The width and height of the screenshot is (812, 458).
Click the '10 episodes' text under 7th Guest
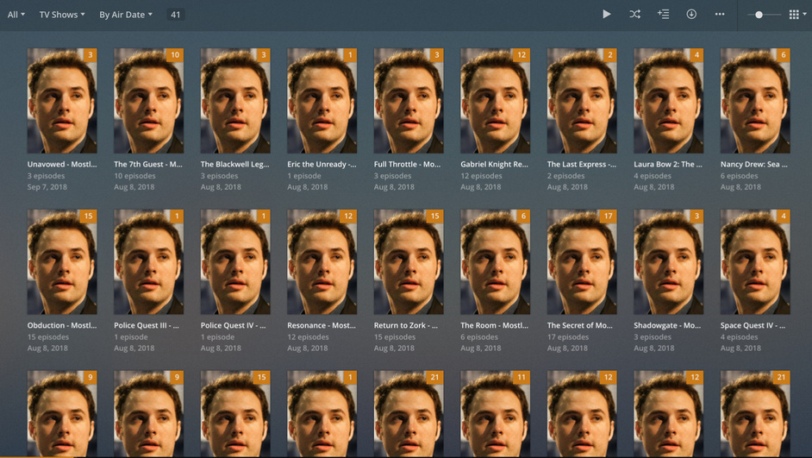[134, 176]
